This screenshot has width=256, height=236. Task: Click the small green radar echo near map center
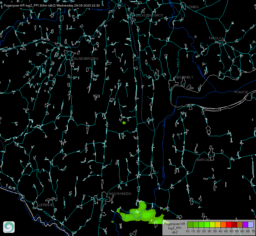(124, 123)
